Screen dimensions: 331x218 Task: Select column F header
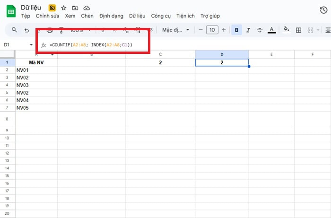[313, 54]
